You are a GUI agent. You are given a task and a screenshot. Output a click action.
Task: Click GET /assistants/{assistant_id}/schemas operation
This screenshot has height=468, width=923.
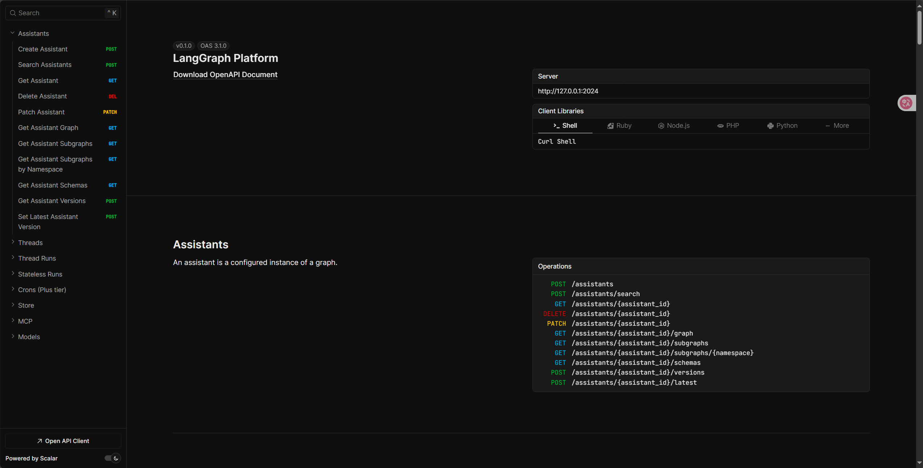click(627, 363)
